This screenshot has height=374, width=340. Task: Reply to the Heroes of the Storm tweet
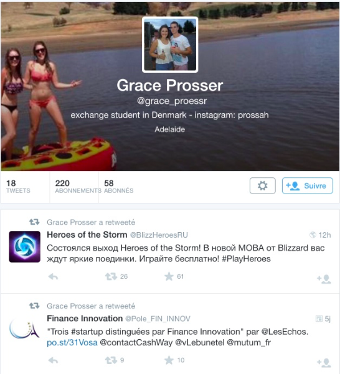(53, 277)
